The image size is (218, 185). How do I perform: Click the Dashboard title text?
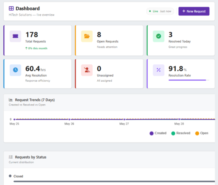(x=28, y=8)
